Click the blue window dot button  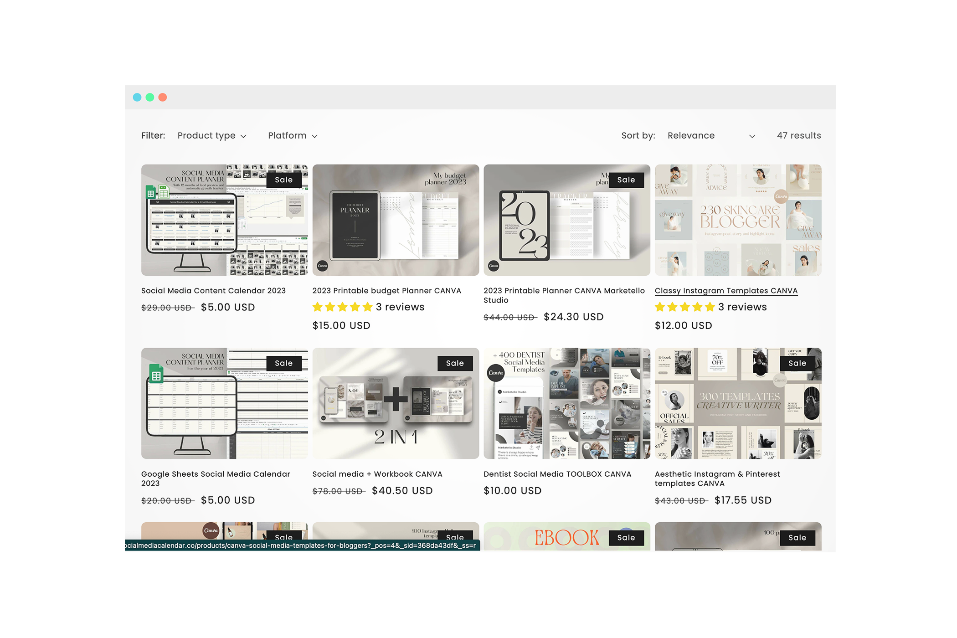[137, 97]
